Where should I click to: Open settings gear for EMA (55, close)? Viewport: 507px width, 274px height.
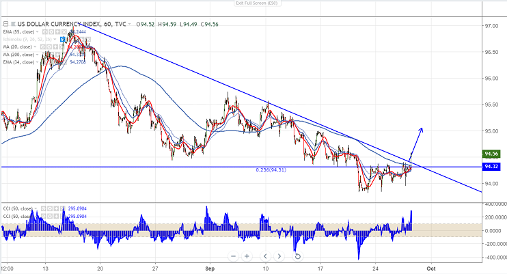[51, 31]
